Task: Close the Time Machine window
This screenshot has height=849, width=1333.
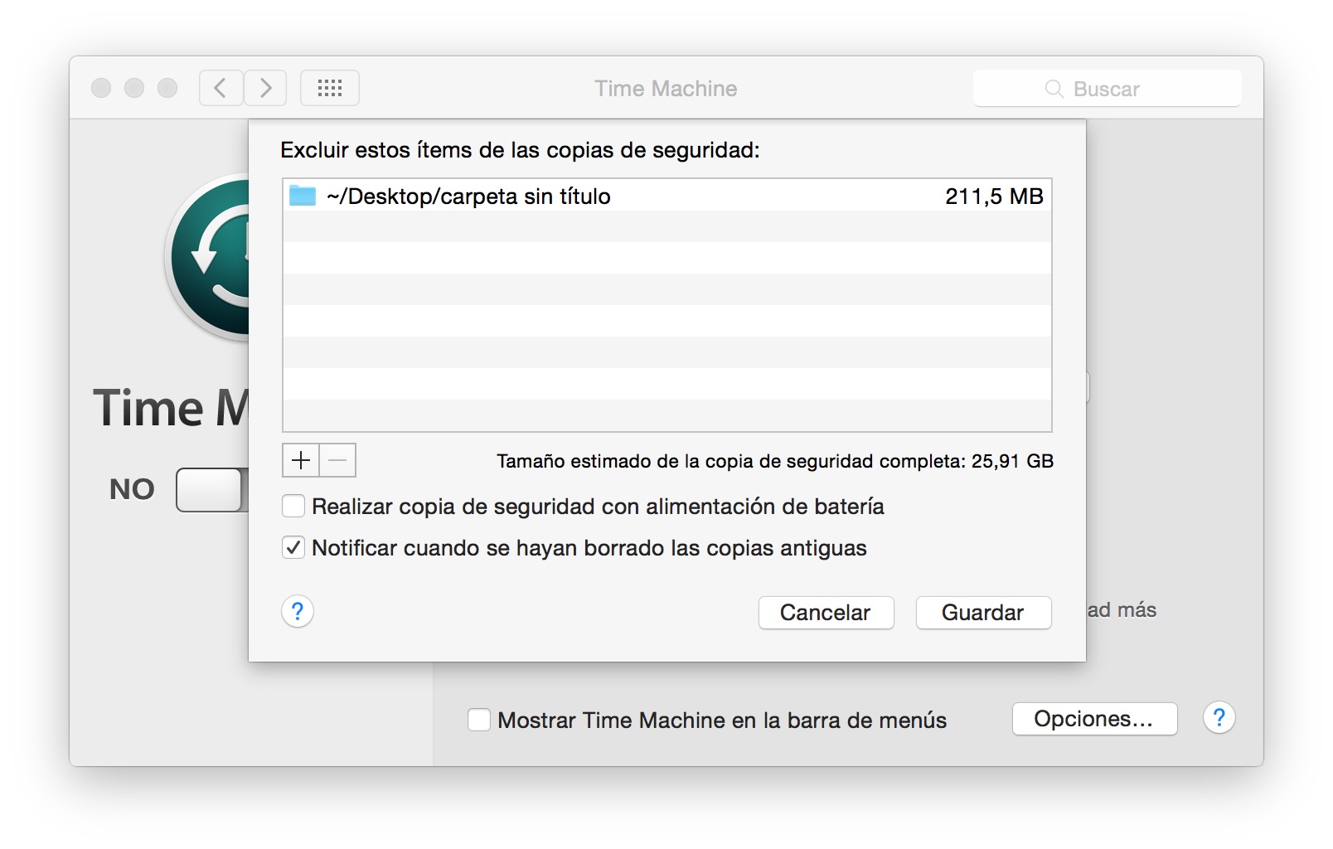Action: [x=101, y=88]
